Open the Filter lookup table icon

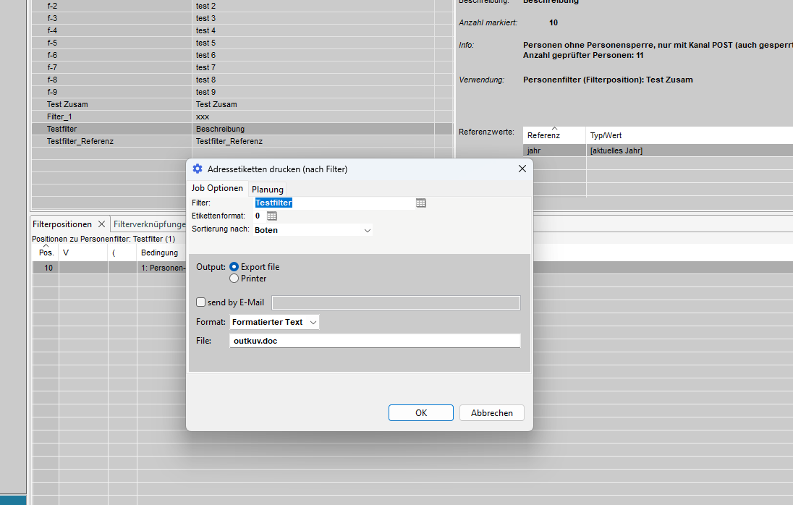(421, 203)
